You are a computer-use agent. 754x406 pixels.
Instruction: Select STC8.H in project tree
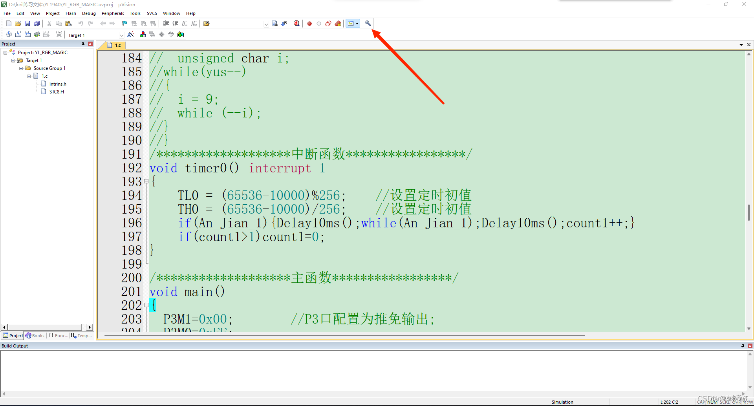[x=57, y=92]
